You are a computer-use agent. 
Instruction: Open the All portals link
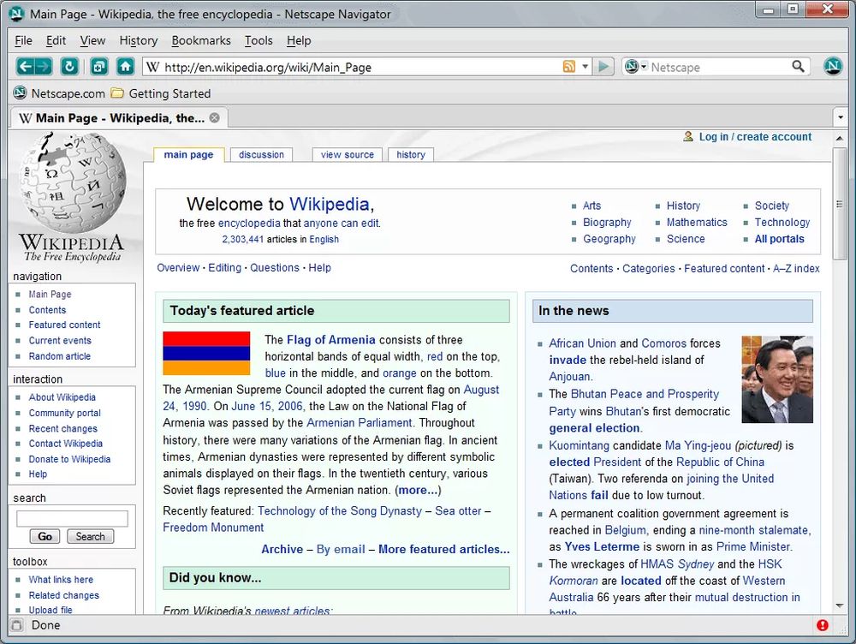(779, 239)
